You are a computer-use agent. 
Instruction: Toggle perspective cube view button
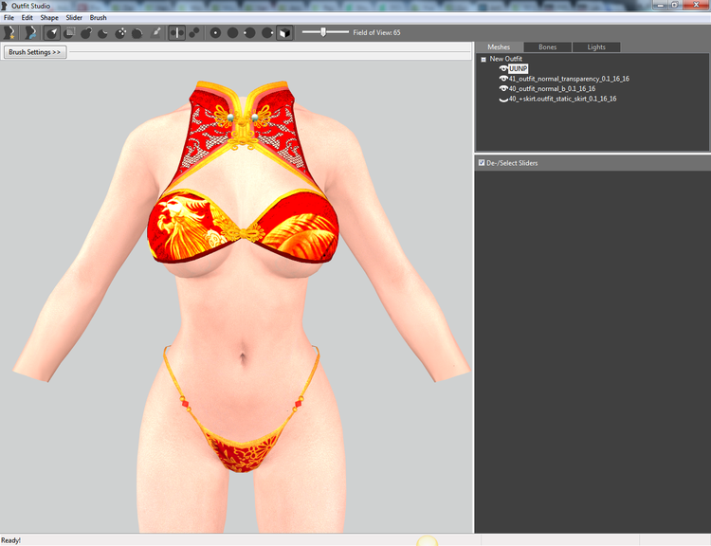tap(284, 32)
